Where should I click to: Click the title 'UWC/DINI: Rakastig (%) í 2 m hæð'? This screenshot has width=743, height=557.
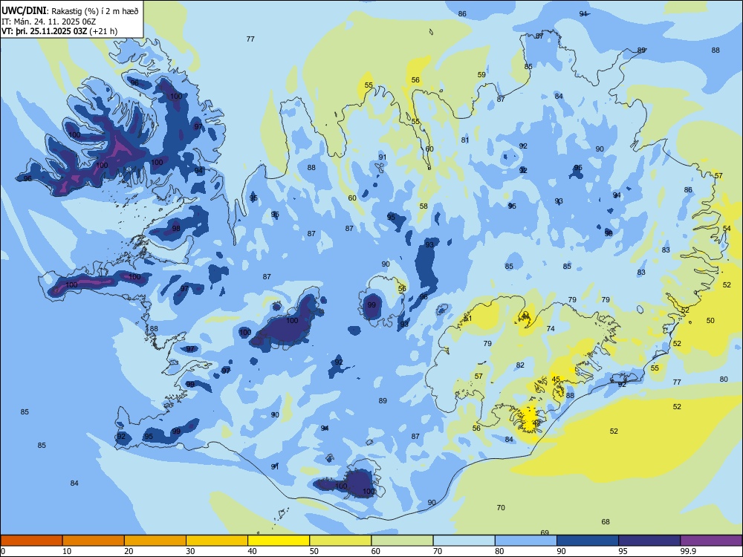point(70,11)
